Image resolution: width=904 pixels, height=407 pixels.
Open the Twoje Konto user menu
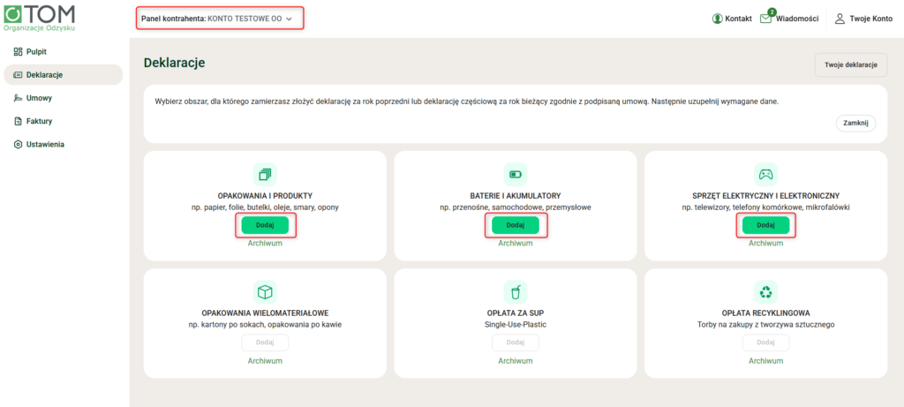[x=863, y=19]
